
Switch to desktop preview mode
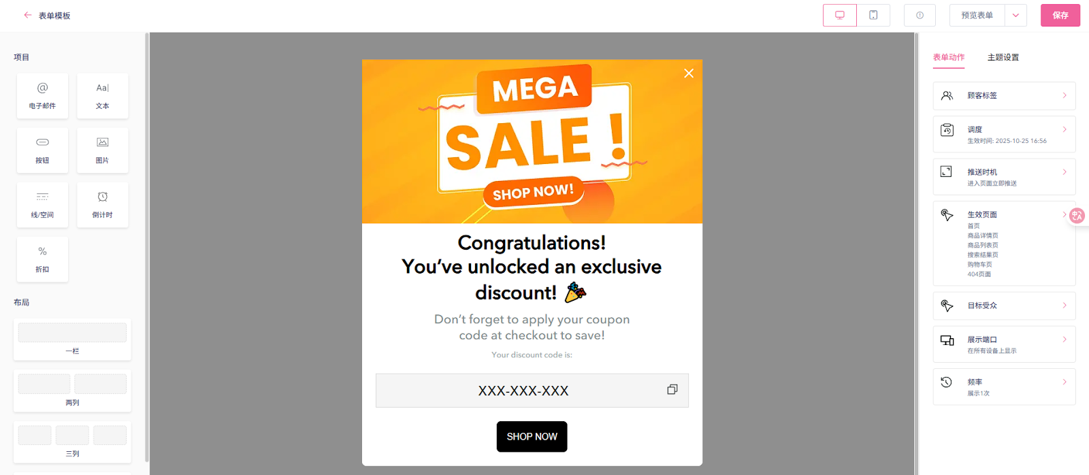coord(840,15)
